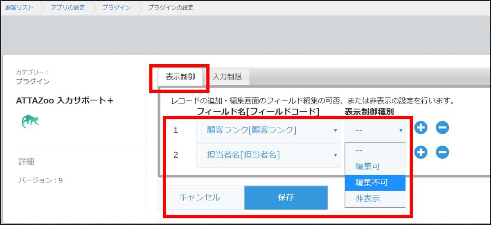Switch to the 入力制限 tab

tap(227, 76)
